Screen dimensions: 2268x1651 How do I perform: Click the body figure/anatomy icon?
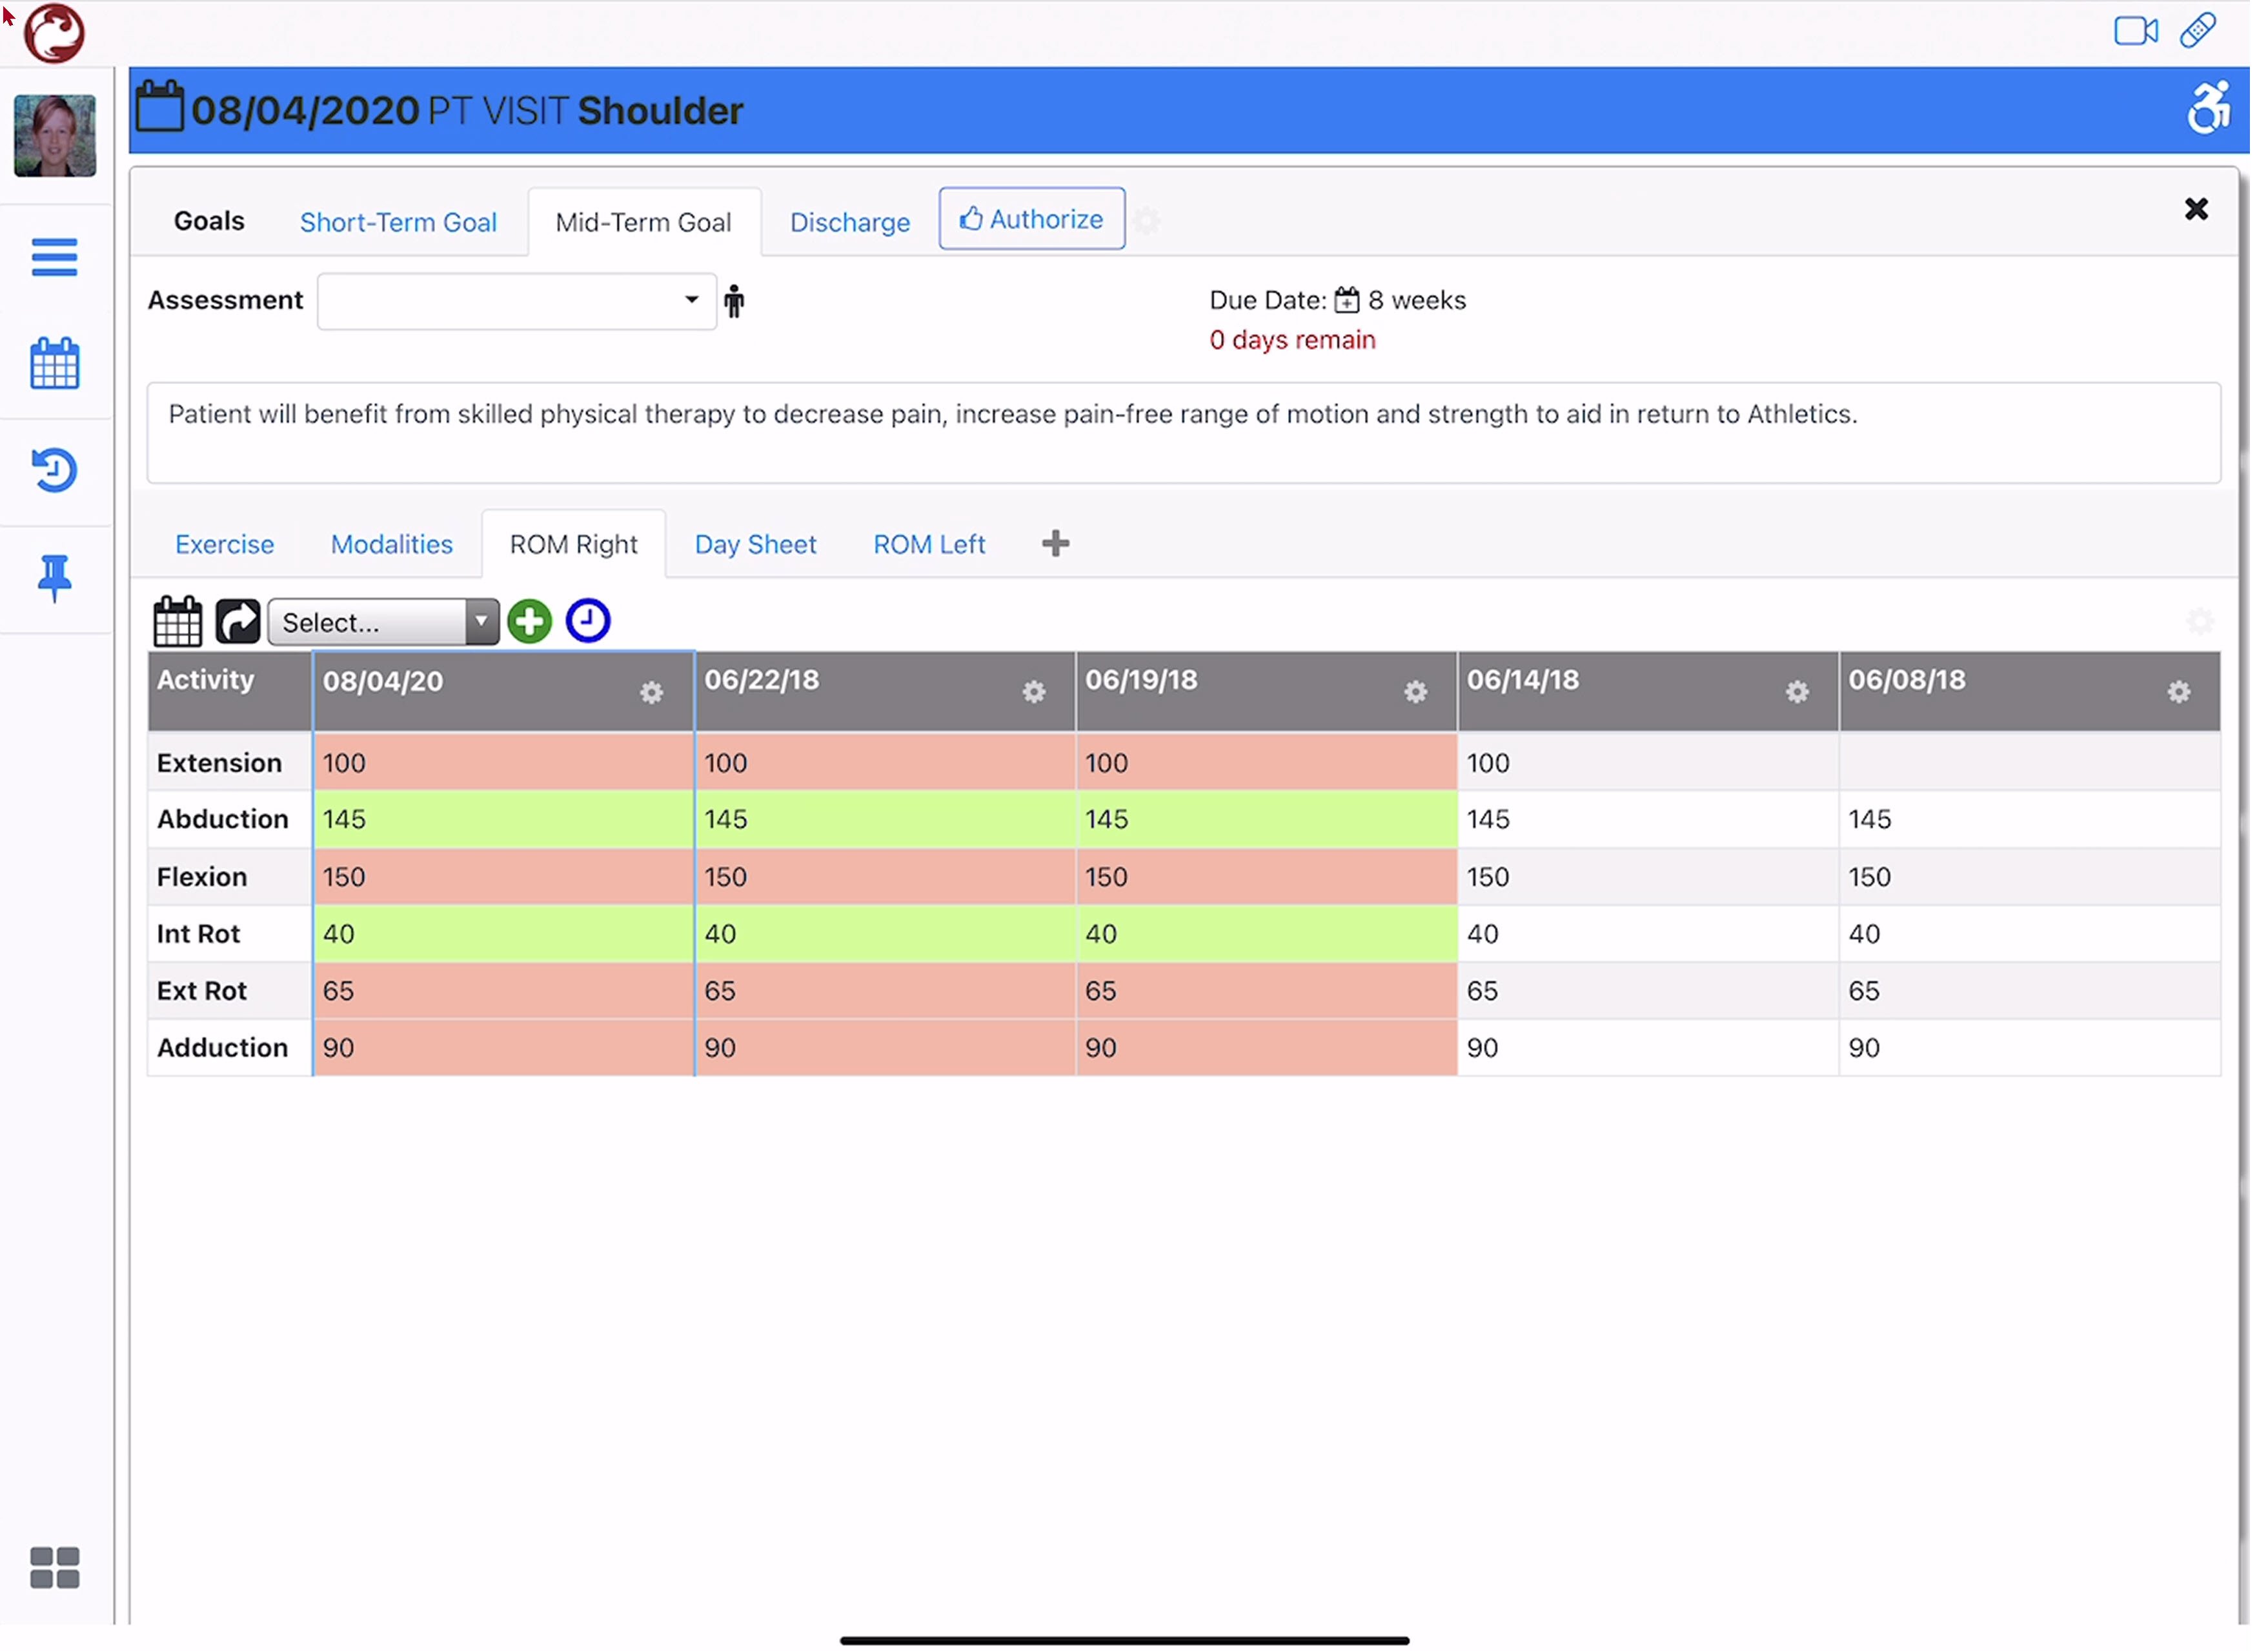736,299
